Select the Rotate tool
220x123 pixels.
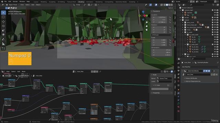(3, 26)
